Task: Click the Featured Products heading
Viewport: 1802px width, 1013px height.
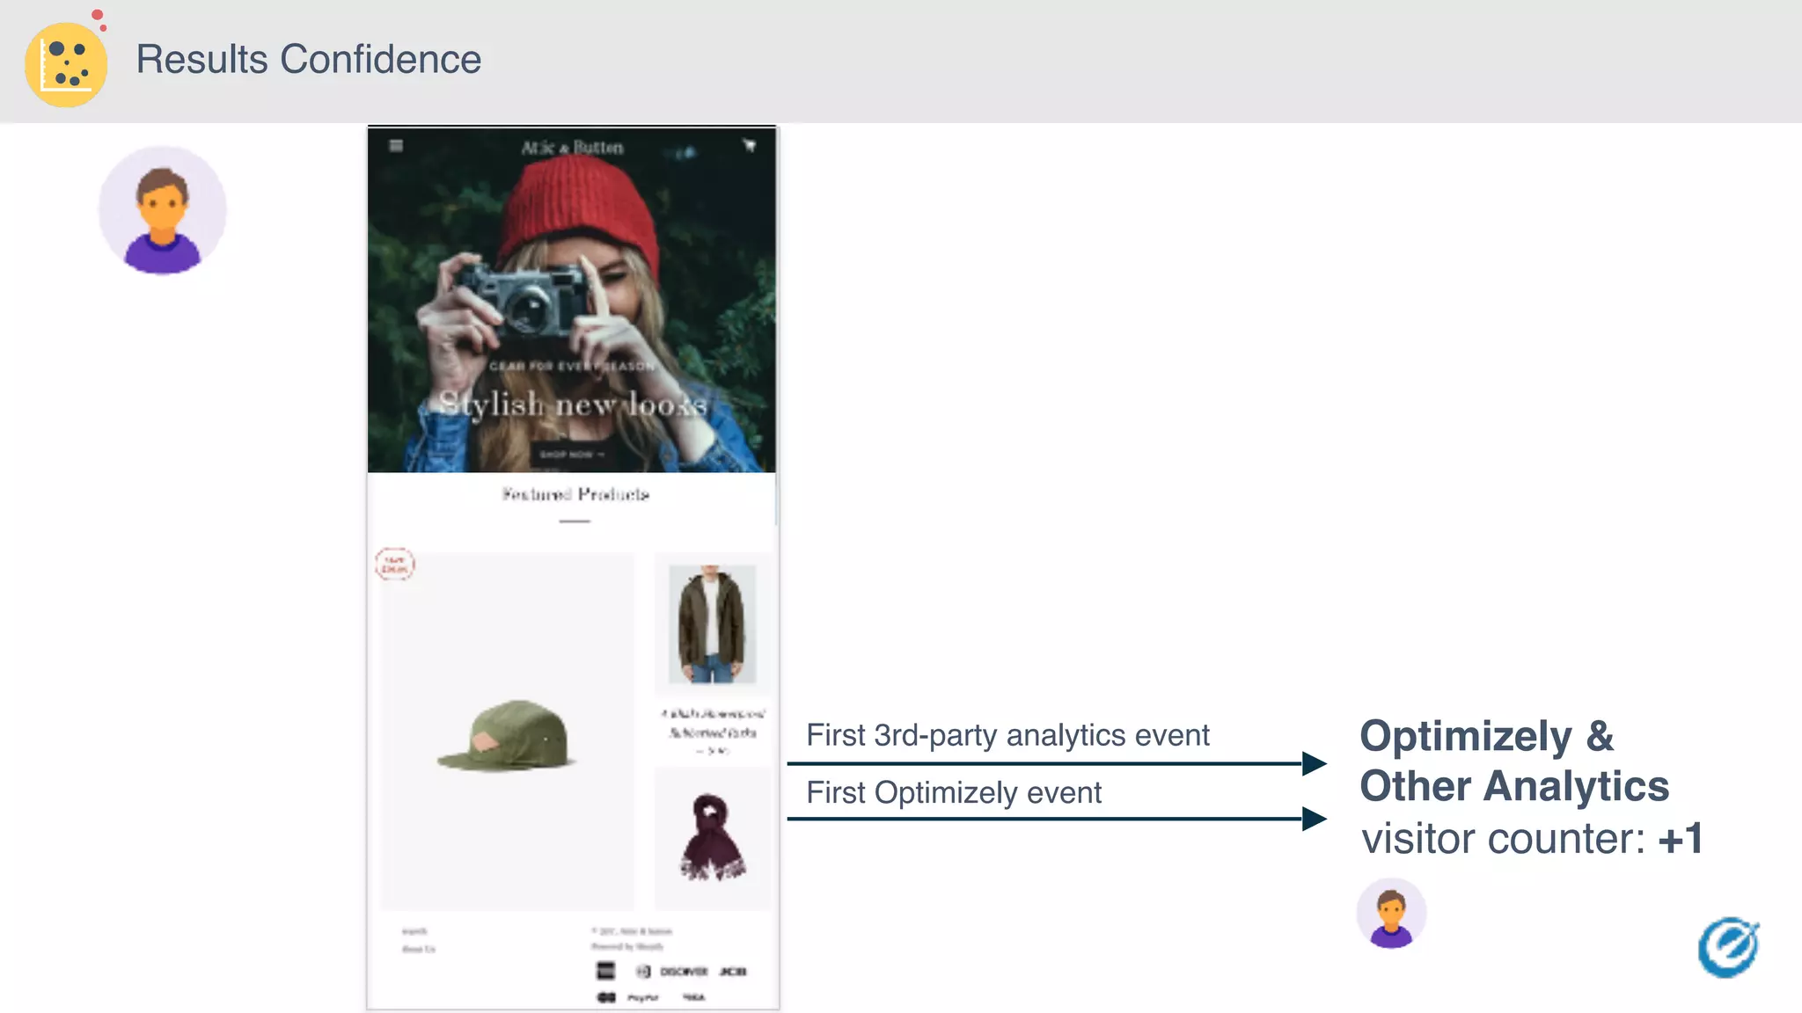Action: click(x=575, y=494)
